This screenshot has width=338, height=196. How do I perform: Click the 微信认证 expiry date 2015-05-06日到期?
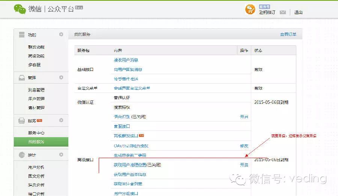click(x=271, y=102)
